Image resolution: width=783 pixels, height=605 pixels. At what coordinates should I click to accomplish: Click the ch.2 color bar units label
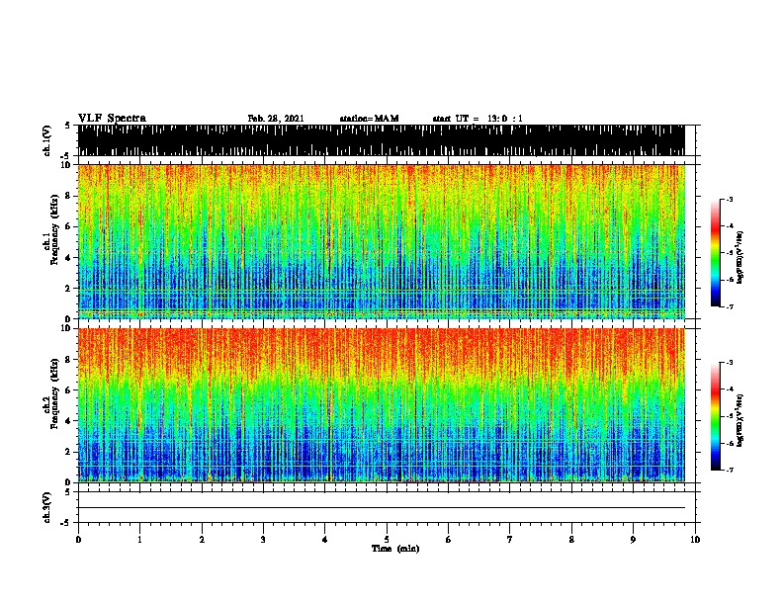tap(741, 420)
